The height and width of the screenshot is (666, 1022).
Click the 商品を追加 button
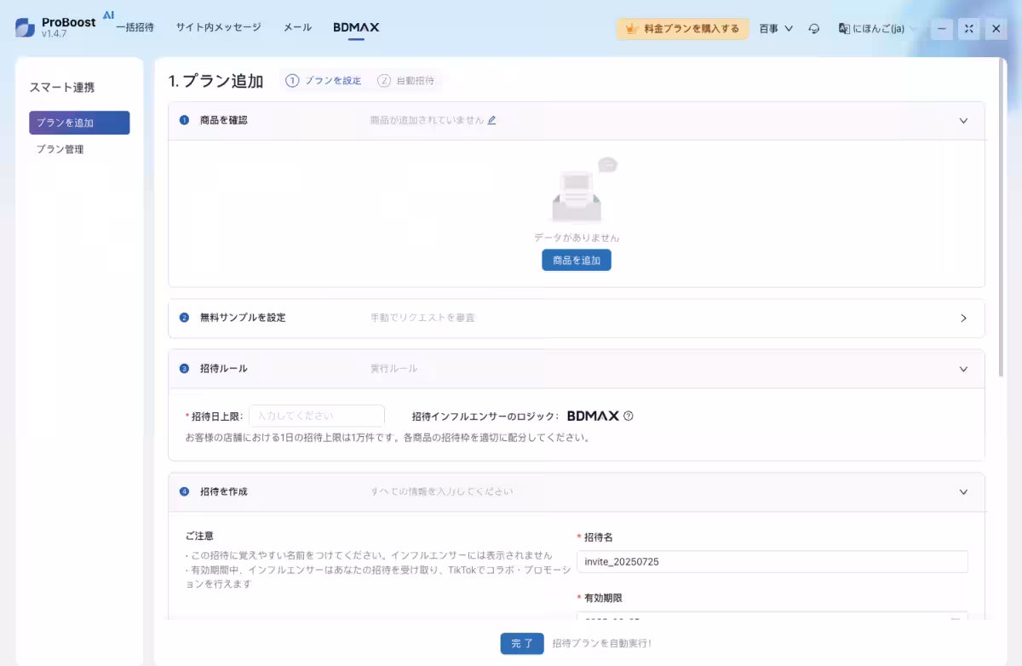(x=577, y=260)
